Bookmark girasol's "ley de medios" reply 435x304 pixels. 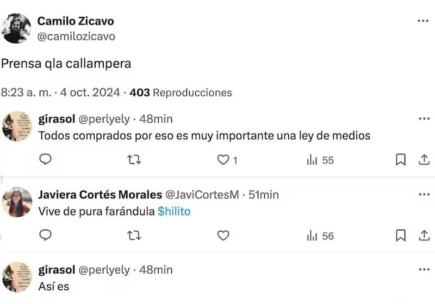401,160
